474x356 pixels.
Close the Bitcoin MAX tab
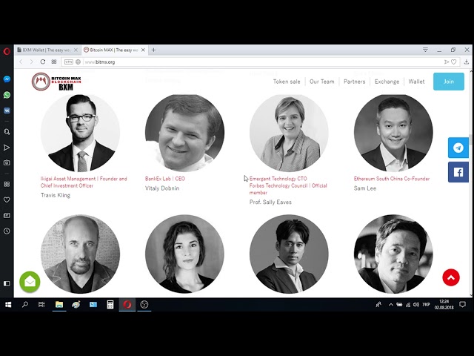(x=143, y=50)
